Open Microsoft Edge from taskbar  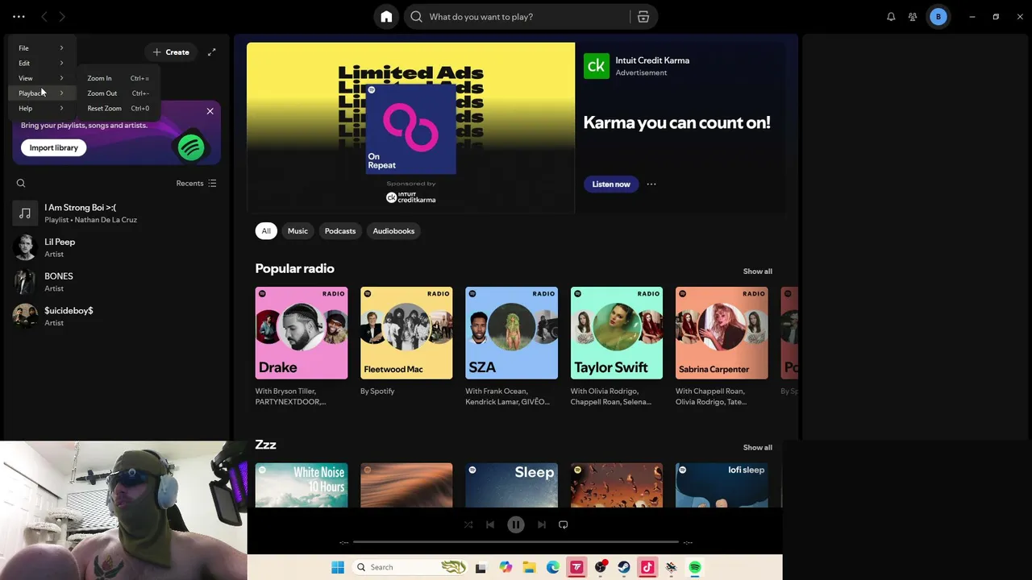[553, 567]
